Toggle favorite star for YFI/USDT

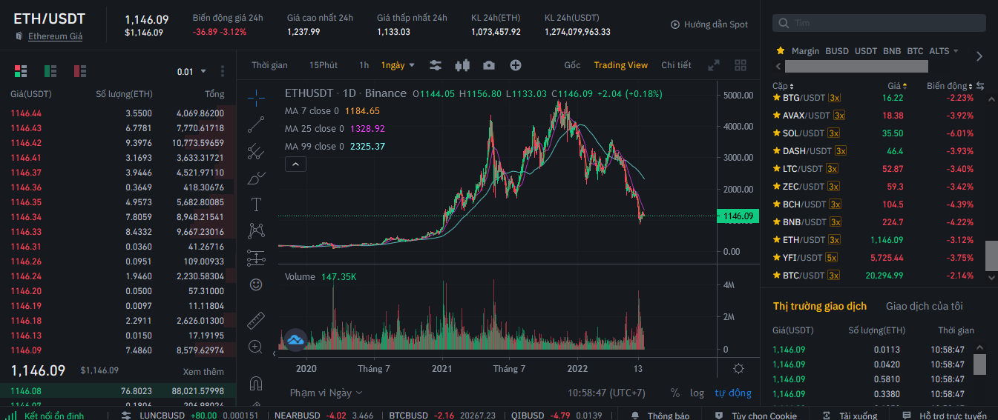tap(777, 258)
